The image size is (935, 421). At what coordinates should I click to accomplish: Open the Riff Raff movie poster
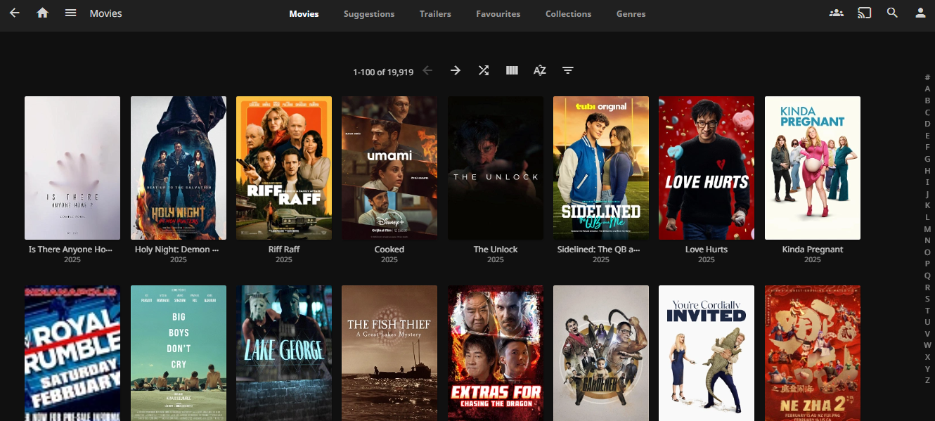pos(284,168)
